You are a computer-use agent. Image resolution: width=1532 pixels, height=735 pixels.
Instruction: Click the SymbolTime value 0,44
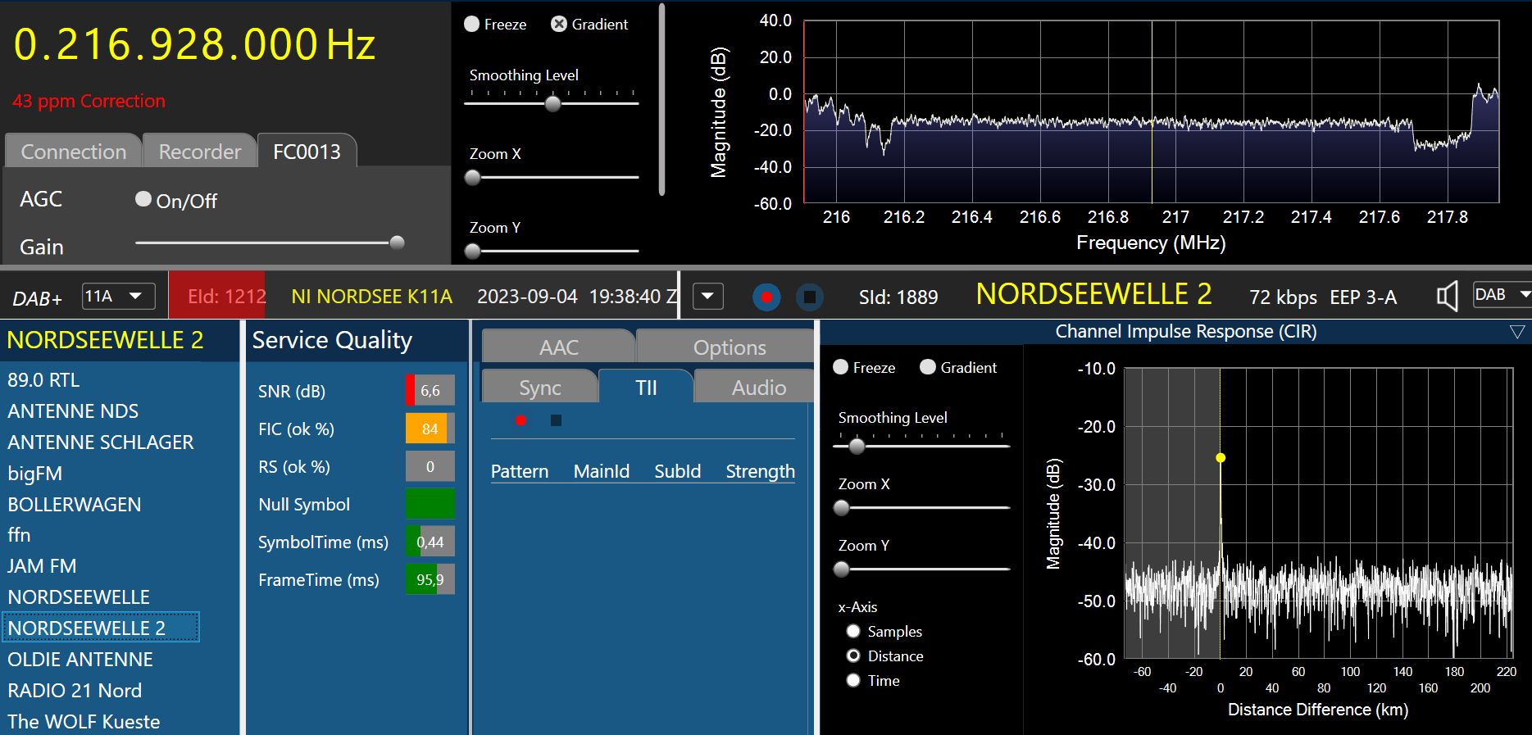(430, 542)
